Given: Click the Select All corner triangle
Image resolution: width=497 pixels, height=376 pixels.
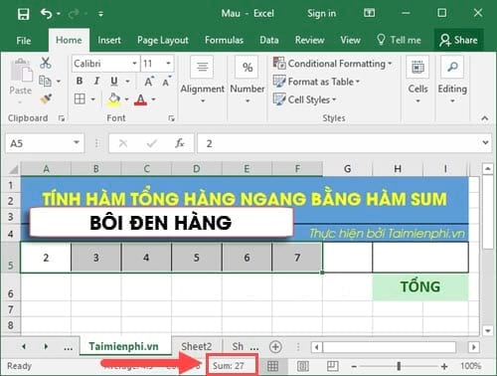Looking at the screenshot, I should [x=13, y=169].
